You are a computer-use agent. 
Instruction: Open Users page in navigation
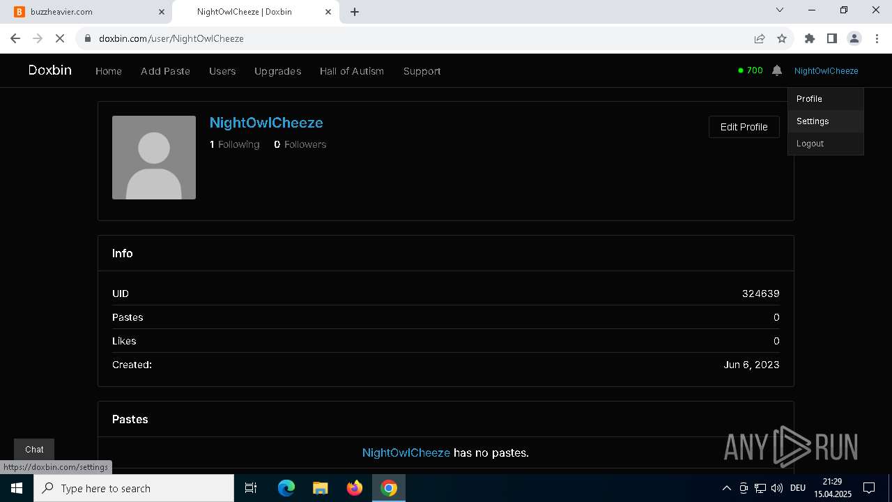(x=222, y=71)
